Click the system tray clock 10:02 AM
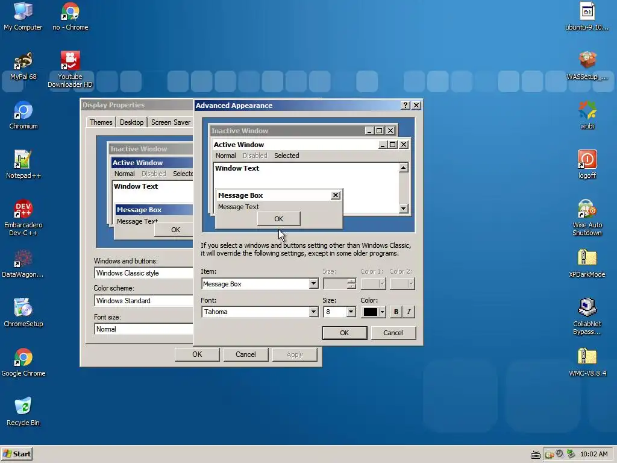Image resolution: width=617 pixels, height=463 pixels. click(x=594, y=454)
